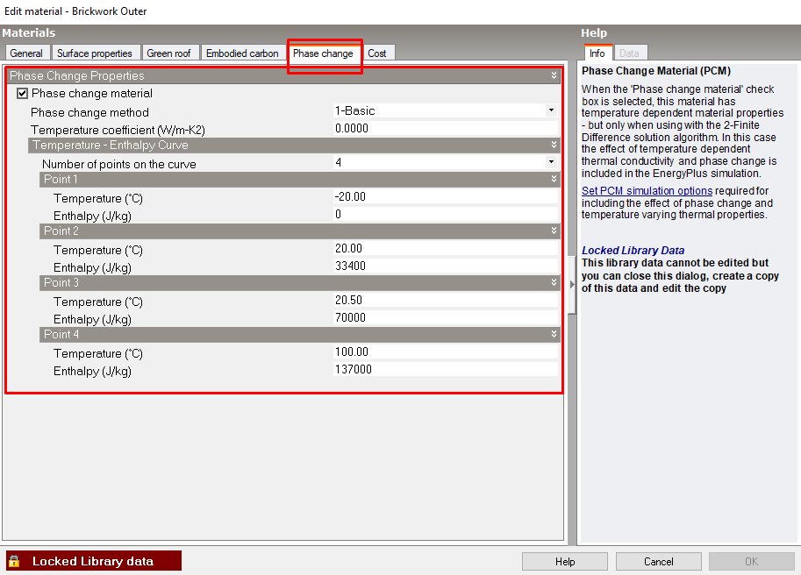
Task: Click the splitter arrow to collapse the Help panel
Action: coord(572,285)
